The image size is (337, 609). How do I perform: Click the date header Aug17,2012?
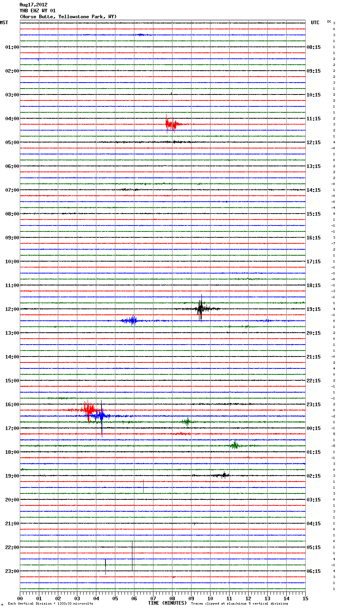(x=33, y=5)
